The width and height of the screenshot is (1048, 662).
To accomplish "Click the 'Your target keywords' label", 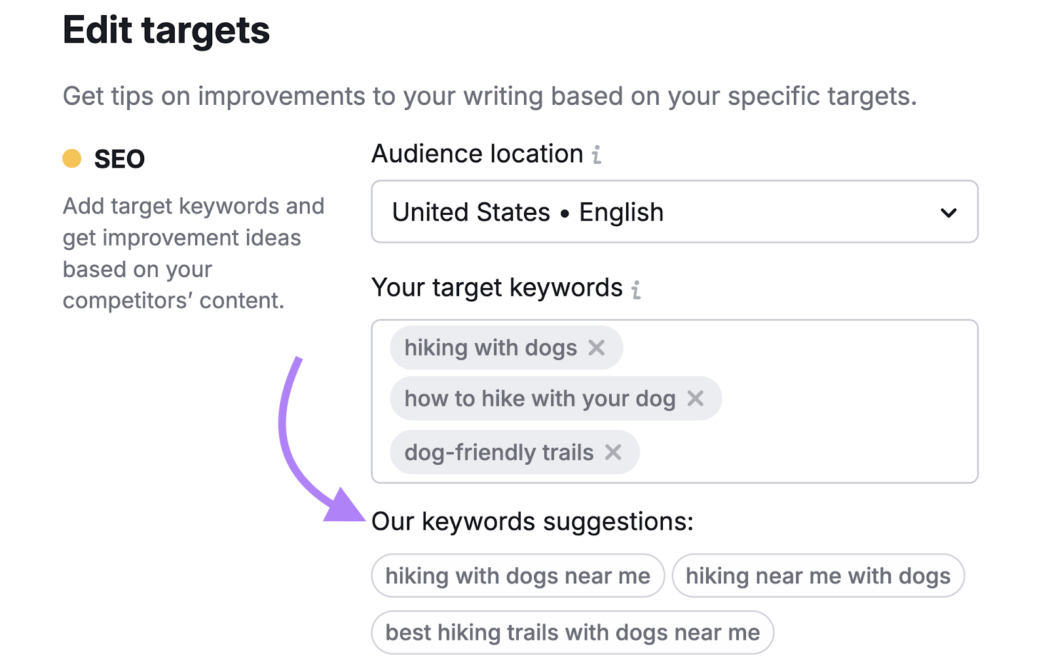I will click(x=496, y=289).
